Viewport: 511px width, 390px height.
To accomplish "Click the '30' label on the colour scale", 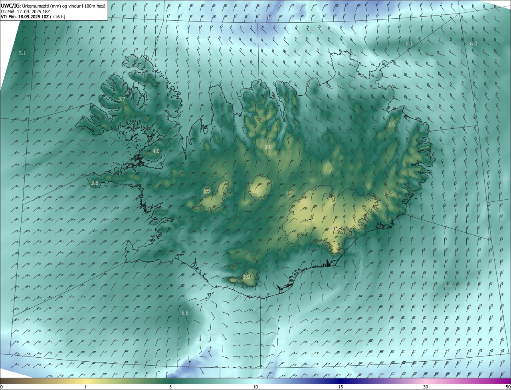I will 426,387.
